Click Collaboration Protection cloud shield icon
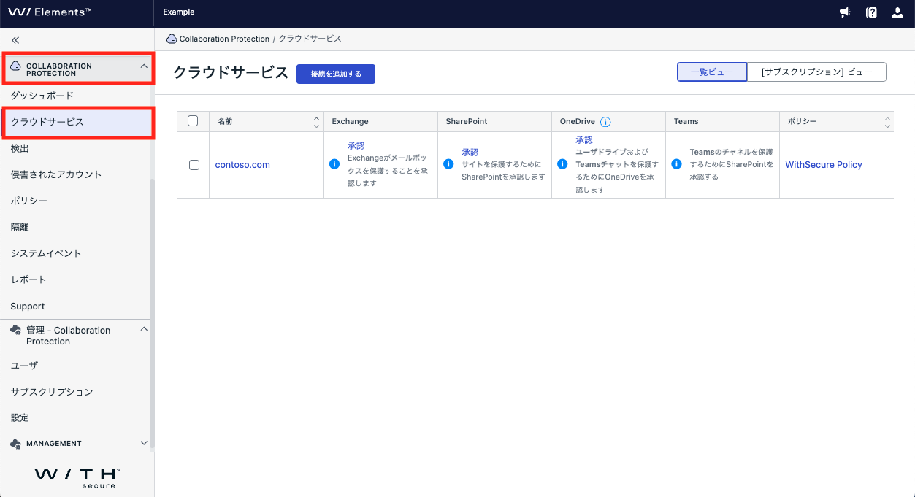 point(15,66)
